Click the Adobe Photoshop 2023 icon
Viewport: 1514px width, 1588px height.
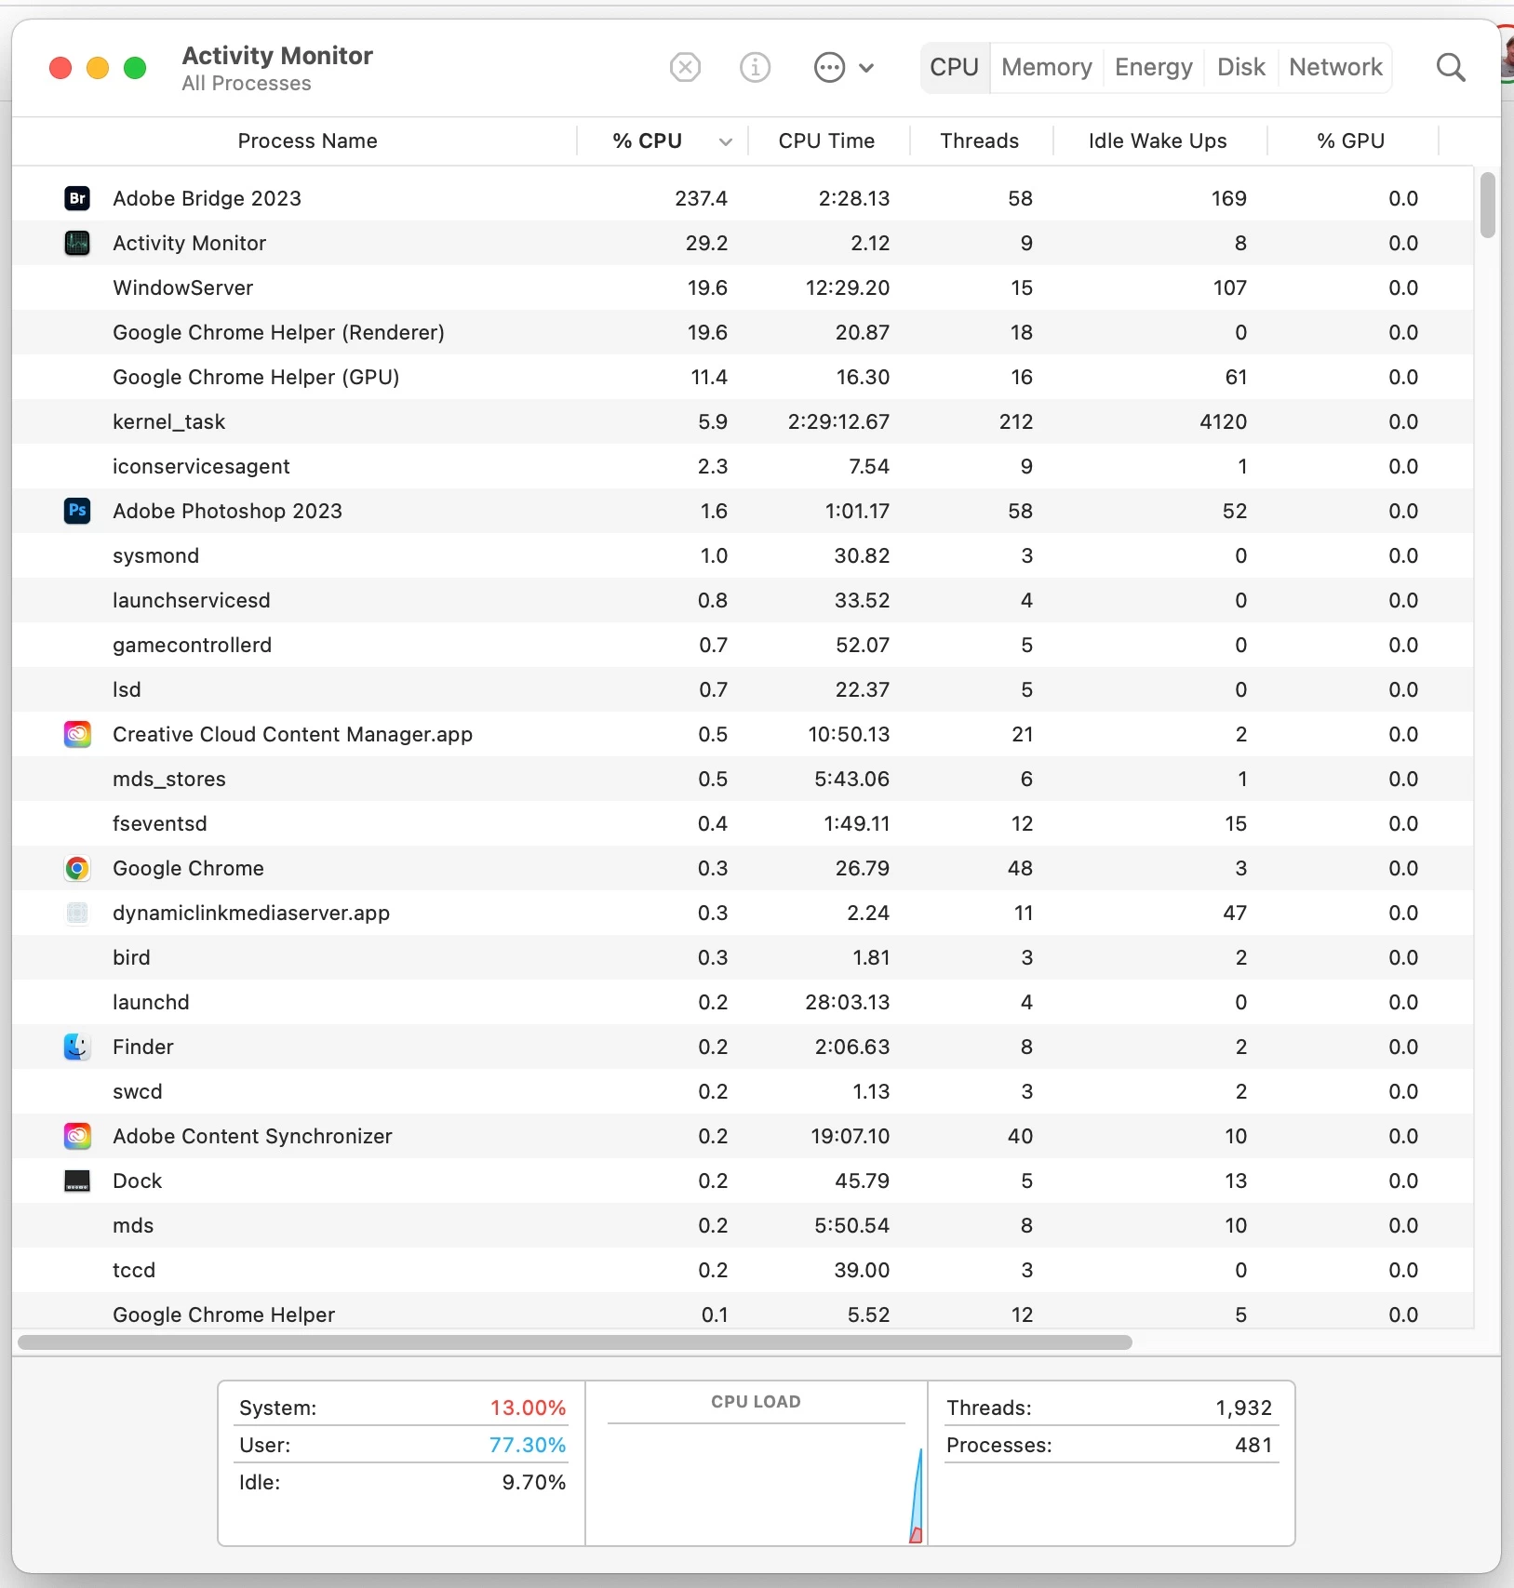(77, 511)
